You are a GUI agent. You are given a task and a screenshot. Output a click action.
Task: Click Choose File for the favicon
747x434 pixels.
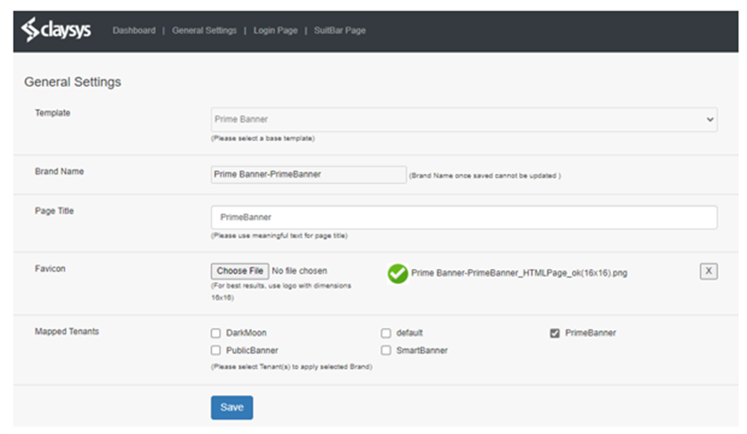point(240,271)
